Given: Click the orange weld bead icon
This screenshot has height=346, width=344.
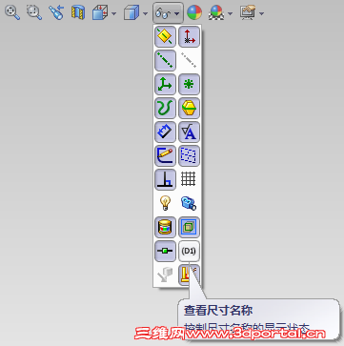Looking at the screenshot, I should [x=190, y=275].
